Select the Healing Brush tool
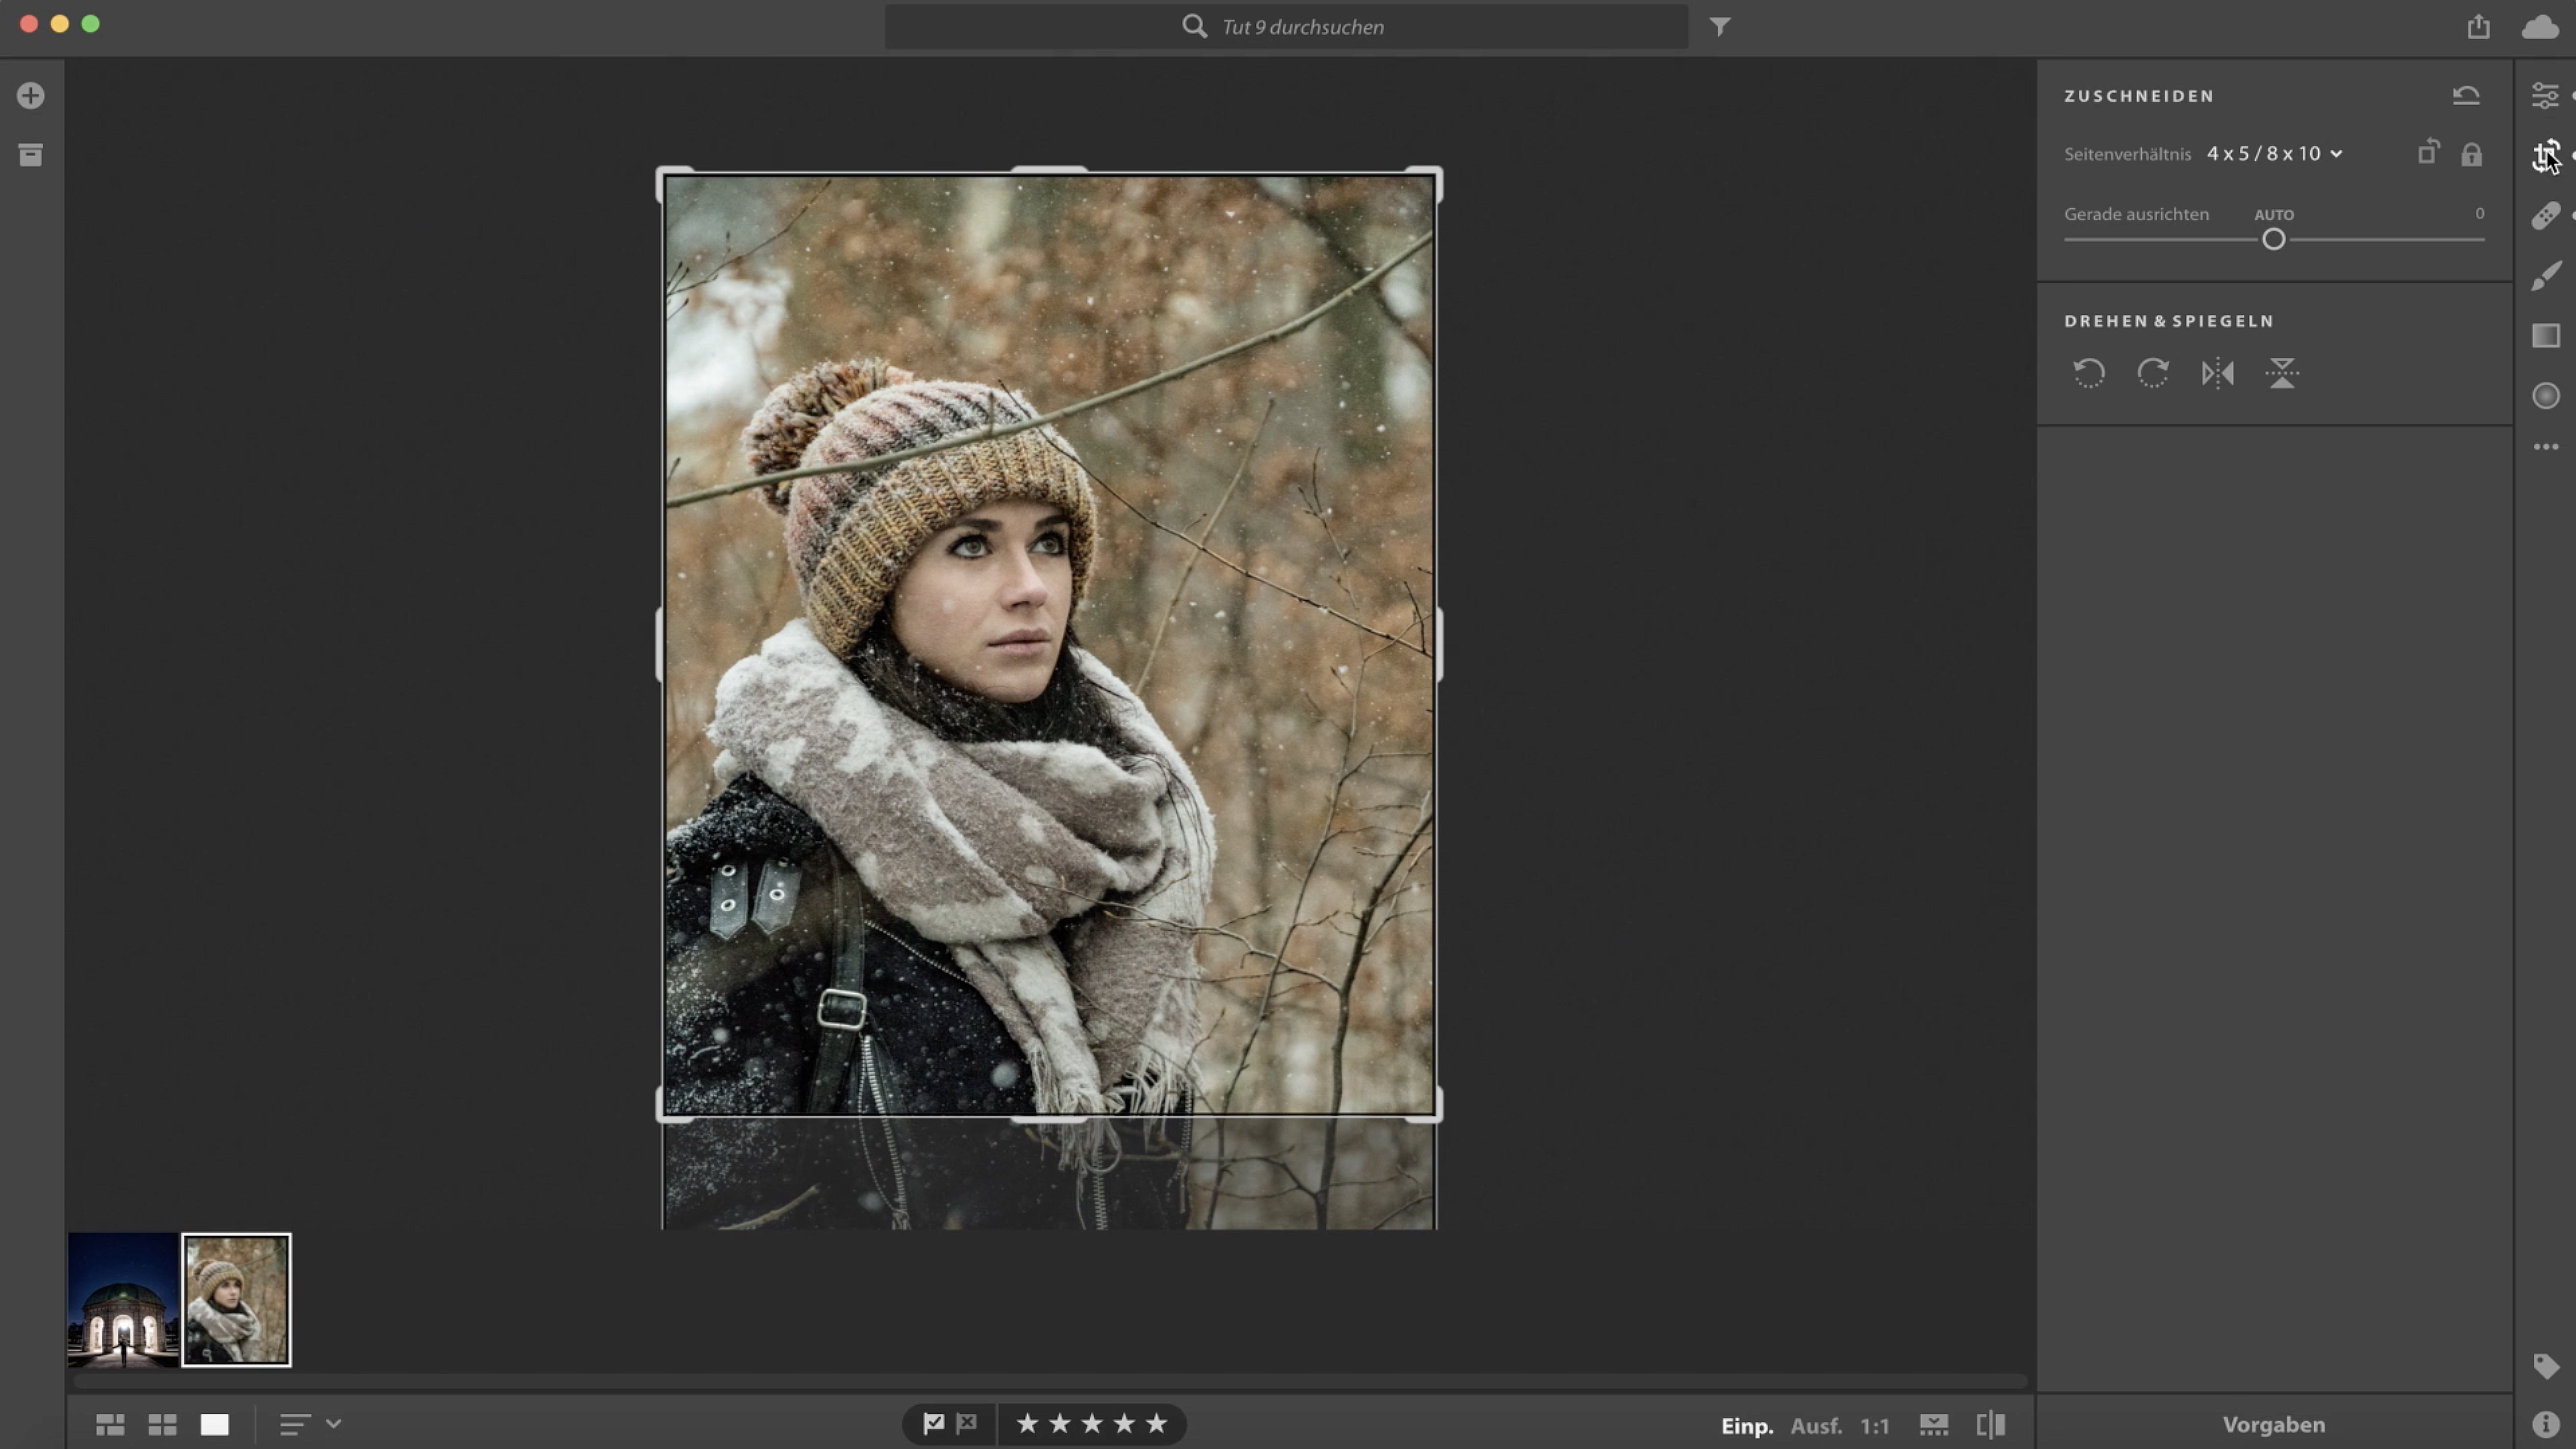The width and height of the screenshot is (2576, 1449). 2545,216
